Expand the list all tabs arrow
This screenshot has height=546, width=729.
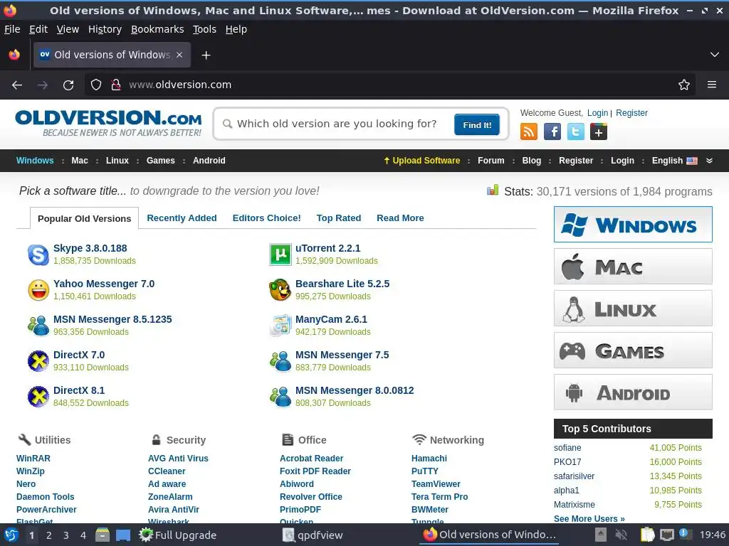[715, 55]
